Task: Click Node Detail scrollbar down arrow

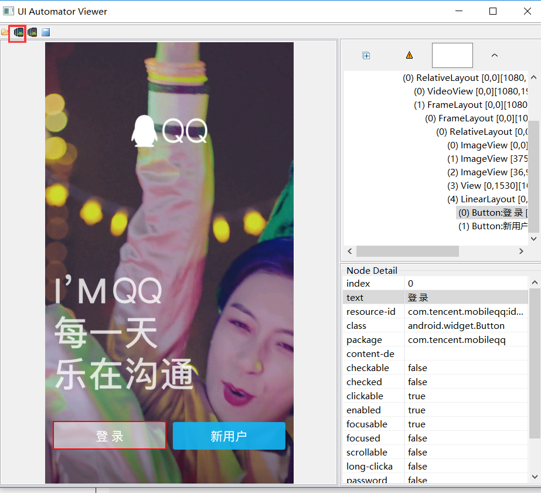Action: click(x=535, y=477)
